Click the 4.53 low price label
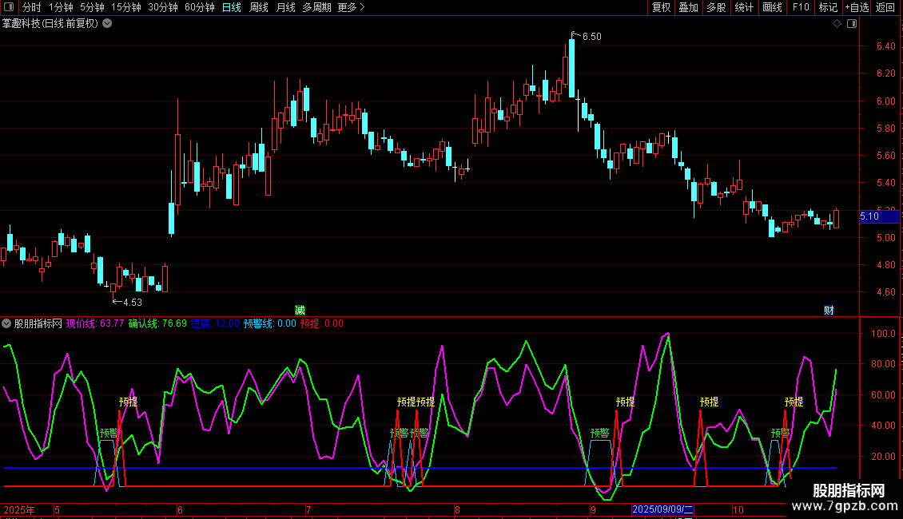 [133, 302]
